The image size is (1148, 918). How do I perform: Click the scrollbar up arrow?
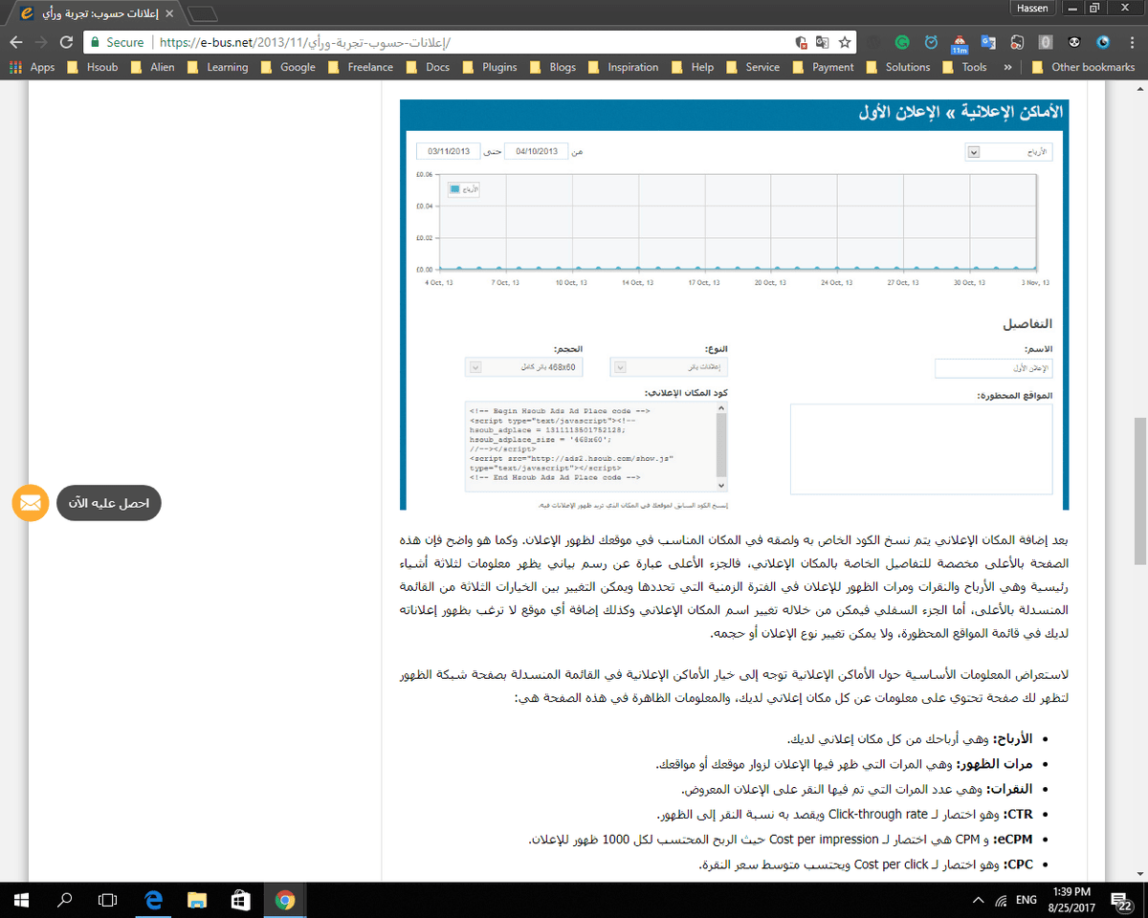click(x=1139, y=87)
